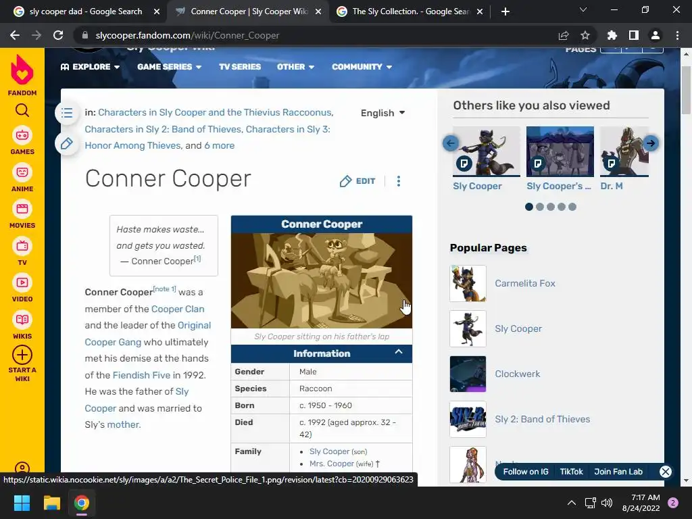Expand the Explore menu
Viewport: 692px width, 519px height.
(x=91, y=67)
